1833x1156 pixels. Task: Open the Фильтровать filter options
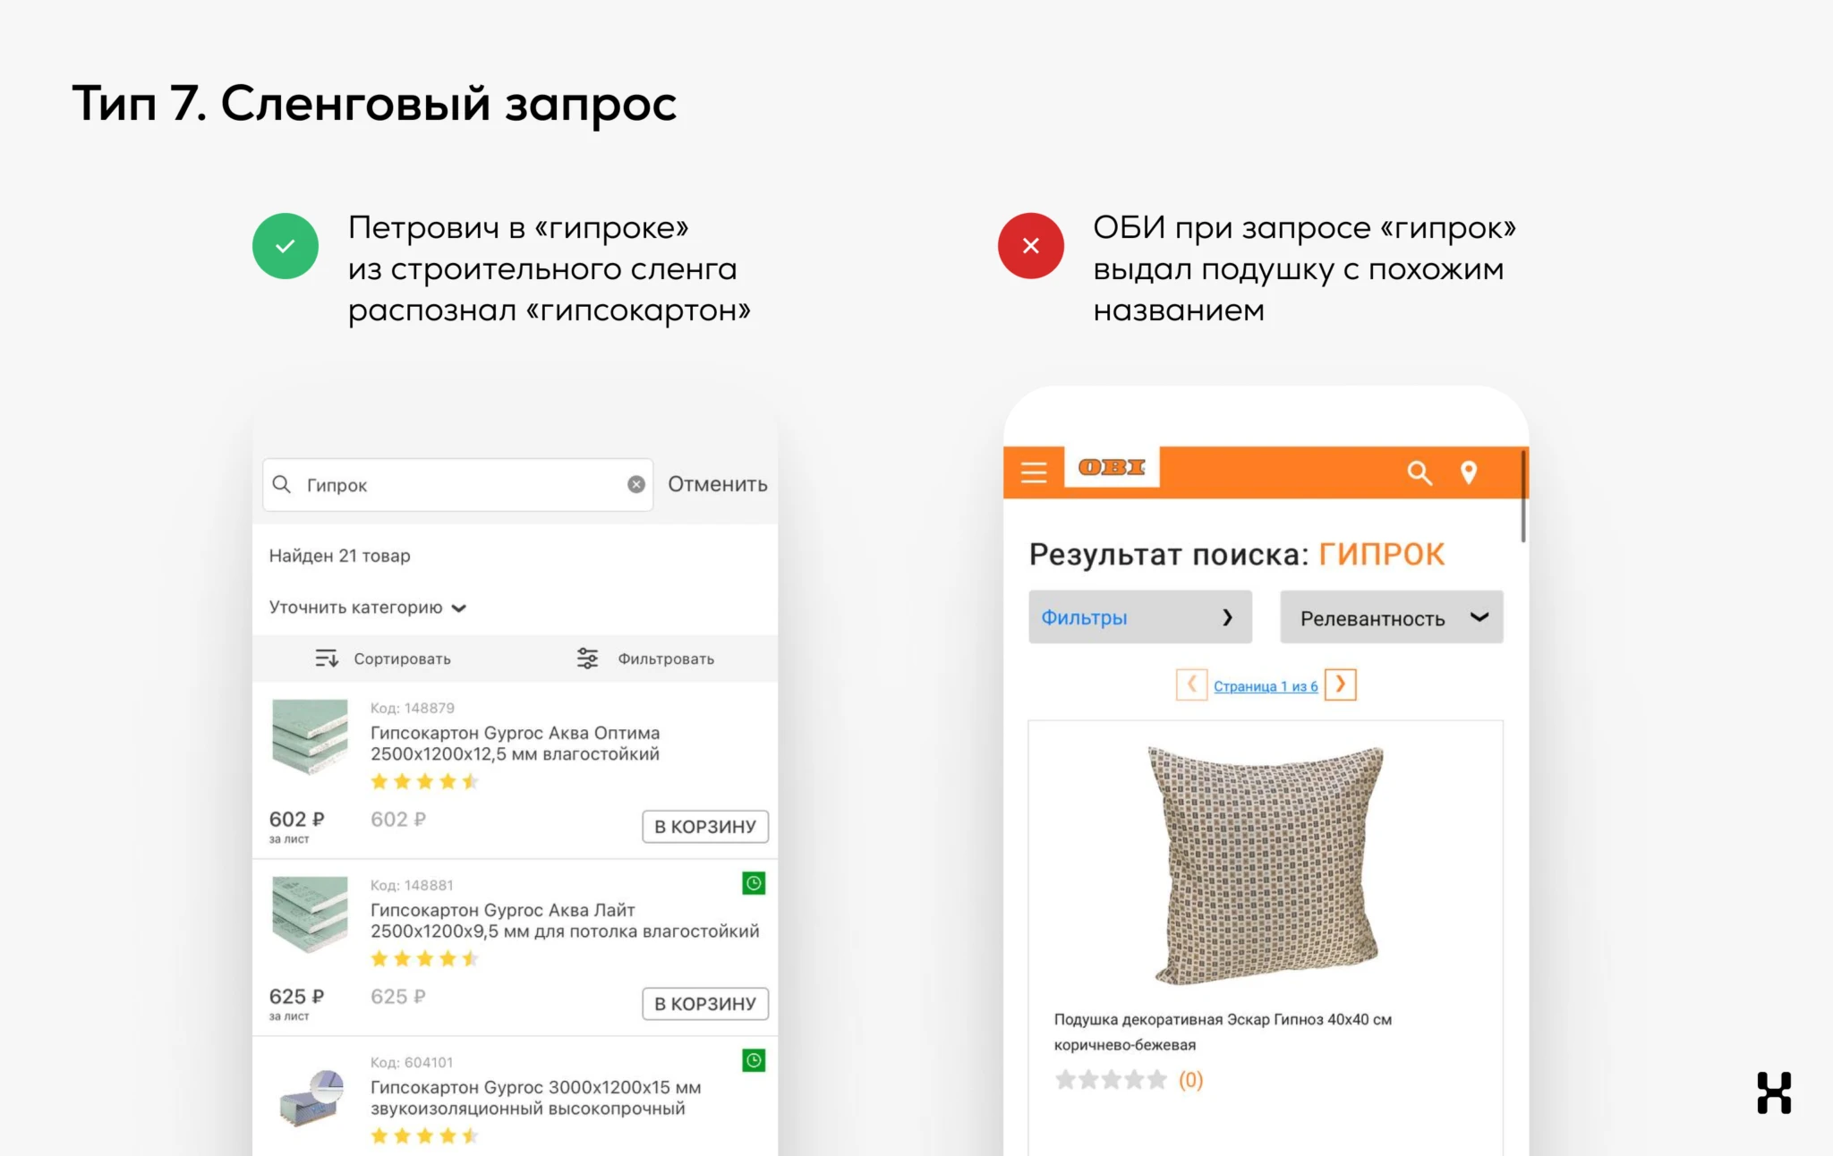(x=645, y=659)
